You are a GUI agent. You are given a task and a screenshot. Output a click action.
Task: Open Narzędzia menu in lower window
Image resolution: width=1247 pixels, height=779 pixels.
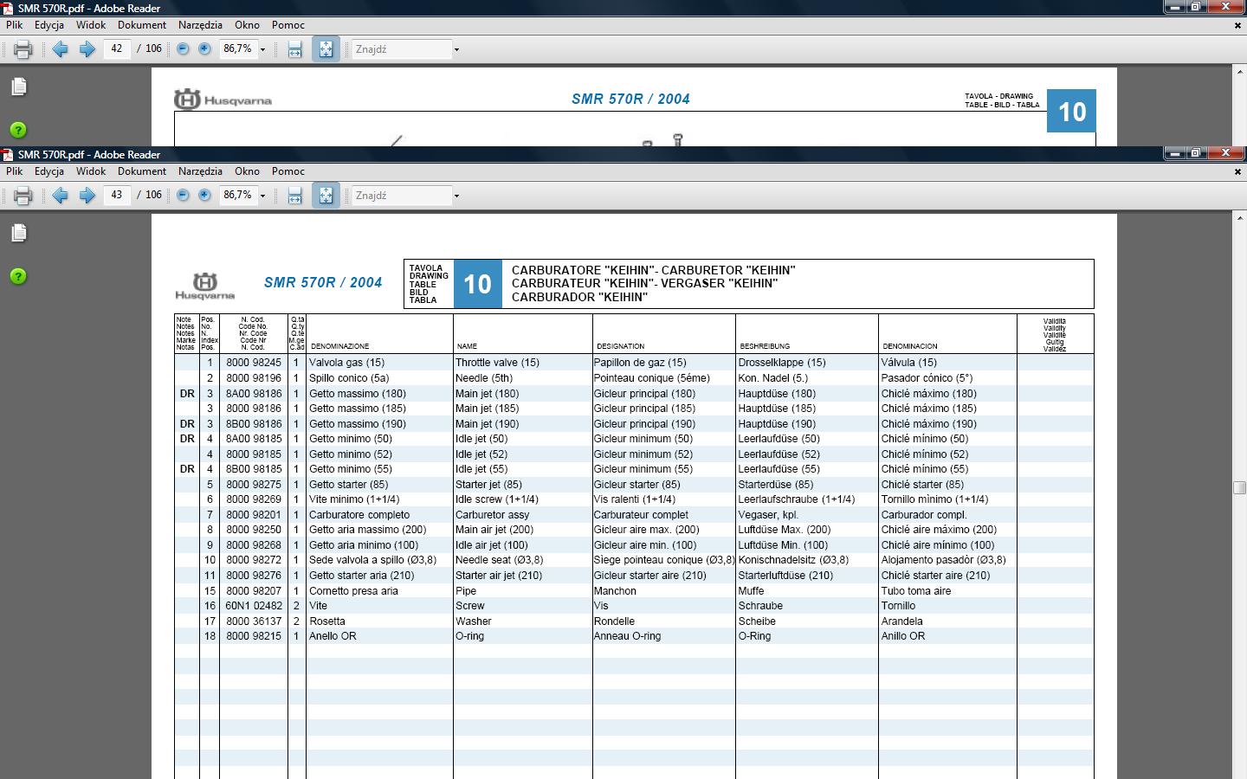pyautogui.click(x=200, y=171)
